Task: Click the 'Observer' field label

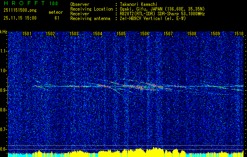Action: [80, 4]
